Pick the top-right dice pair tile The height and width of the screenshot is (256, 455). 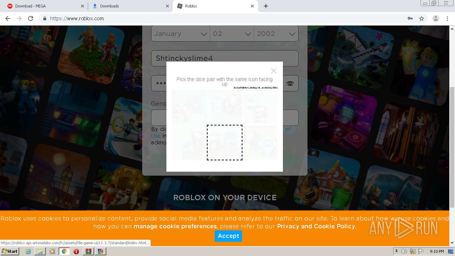click(260, 107)
